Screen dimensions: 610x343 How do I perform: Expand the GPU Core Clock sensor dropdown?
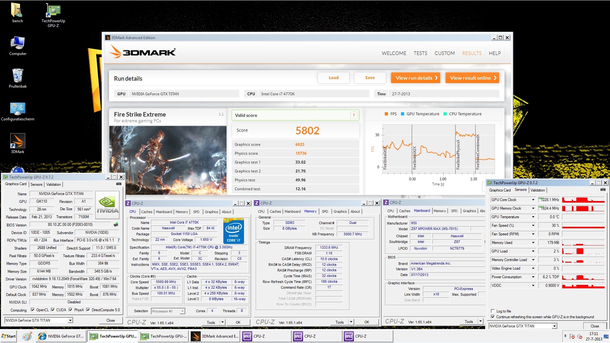coord(533,200)
